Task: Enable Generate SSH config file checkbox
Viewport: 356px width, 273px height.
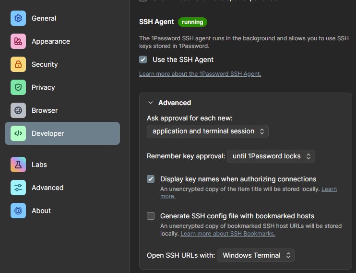Action: (x=151, y=216)
